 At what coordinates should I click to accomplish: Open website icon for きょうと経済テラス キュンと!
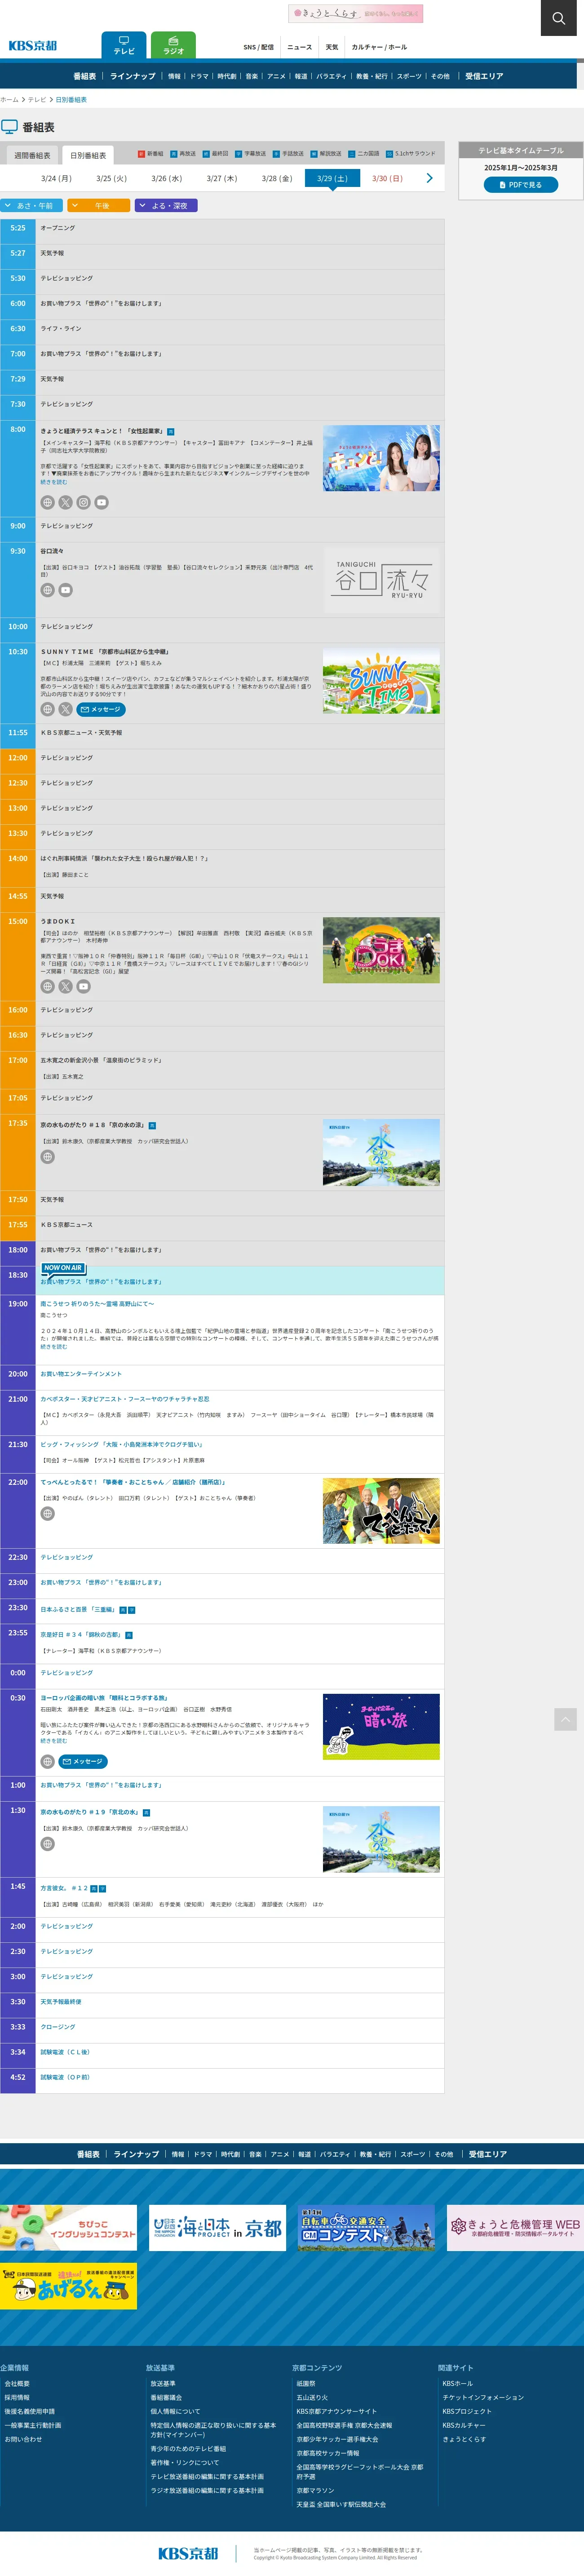[47, 503]
